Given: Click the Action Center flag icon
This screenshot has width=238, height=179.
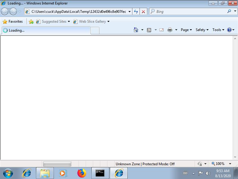Looking at the screenshot, I should point(201,173).
